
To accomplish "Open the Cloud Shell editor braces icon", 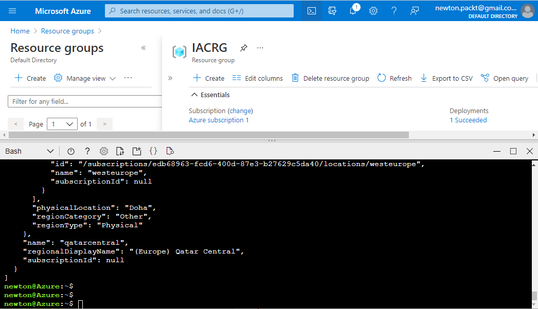I will coord(153,151).
